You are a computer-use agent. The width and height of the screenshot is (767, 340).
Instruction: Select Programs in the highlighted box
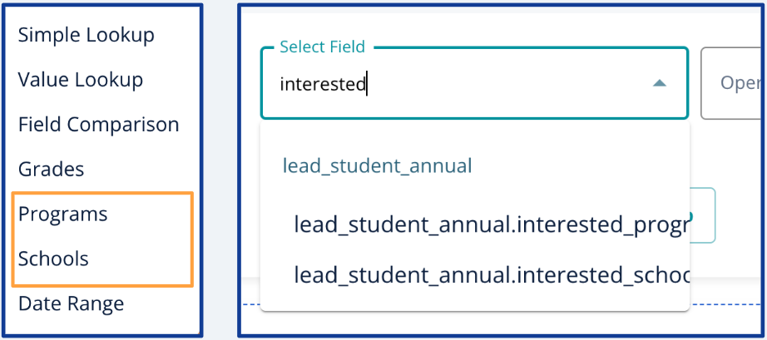tap(62, 214)
